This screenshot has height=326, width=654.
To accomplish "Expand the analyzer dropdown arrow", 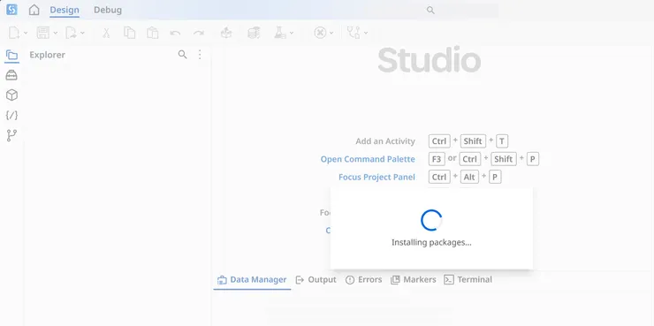I will pyautogui.click(x=366, y=33).
